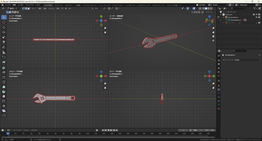Select the Inset Faces tool
The height and width of the screenshot is (141, 262).
click(4, 68)
